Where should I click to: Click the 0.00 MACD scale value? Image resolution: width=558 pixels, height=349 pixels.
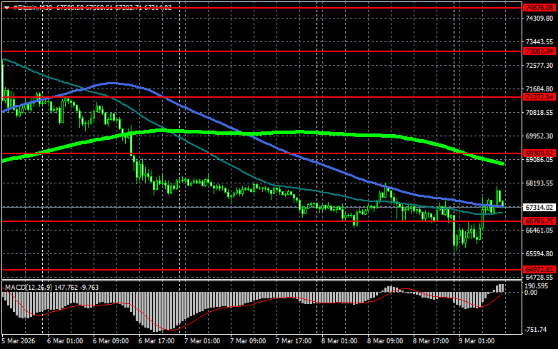(531, 293)
